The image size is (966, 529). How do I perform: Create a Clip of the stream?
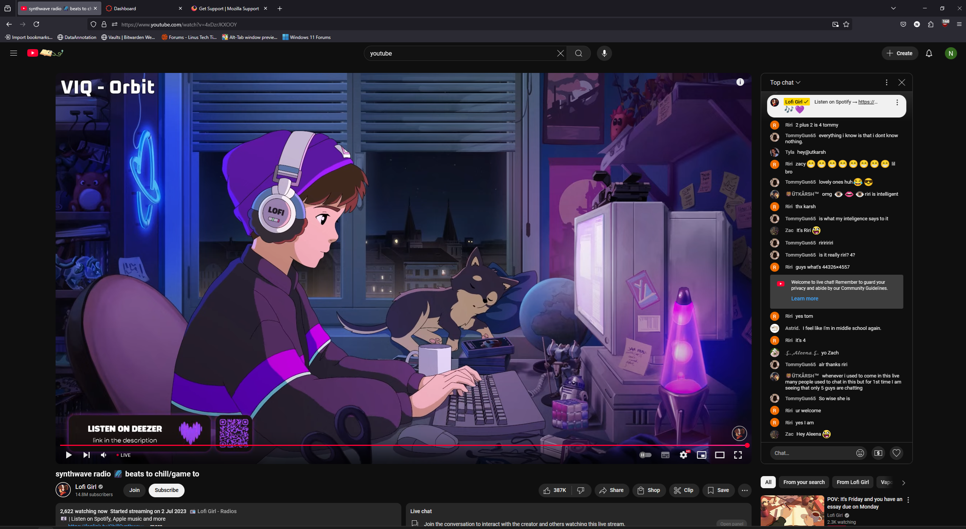[684, 490]
